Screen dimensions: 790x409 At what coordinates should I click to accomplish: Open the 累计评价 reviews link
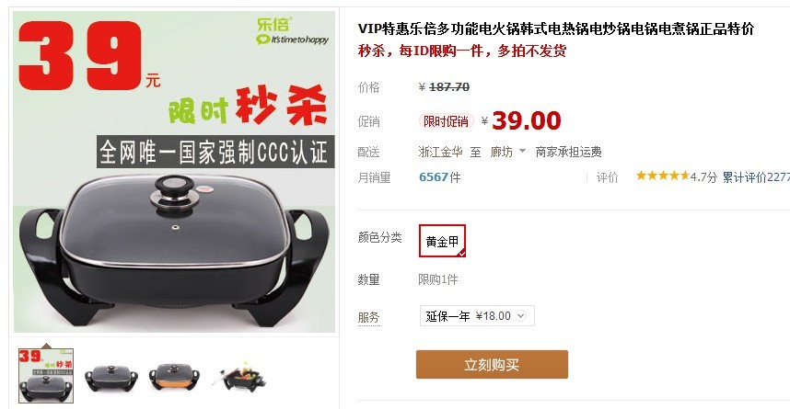756,177
